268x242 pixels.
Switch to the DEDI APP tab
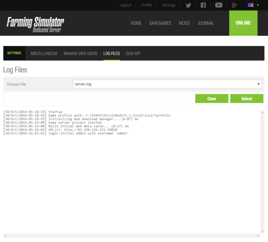click(133, 54)
